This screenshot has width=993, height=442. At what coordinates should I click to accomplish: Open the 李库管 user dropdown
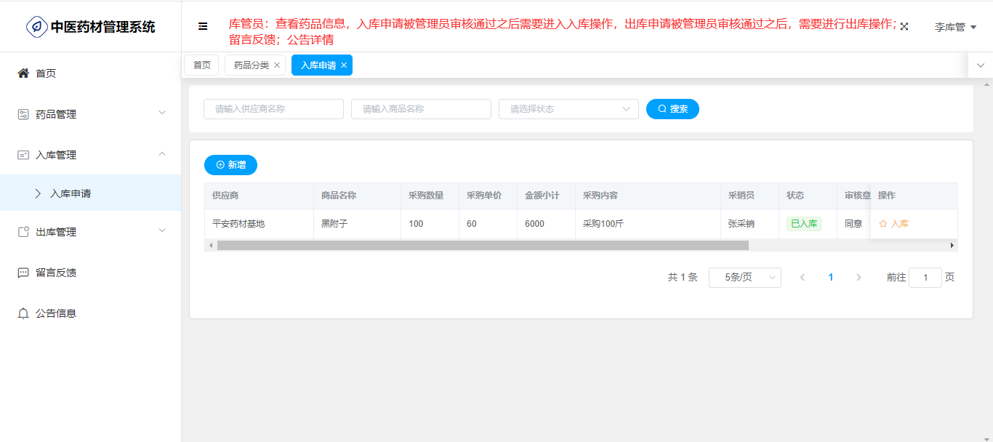954,27
